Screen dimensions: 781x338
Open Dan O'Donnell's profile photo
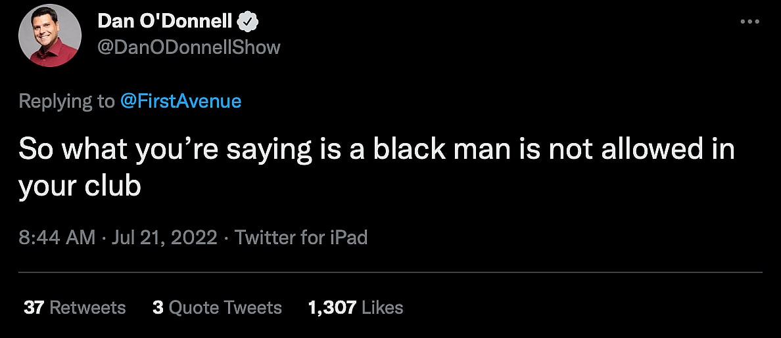[x=49, y=37]
